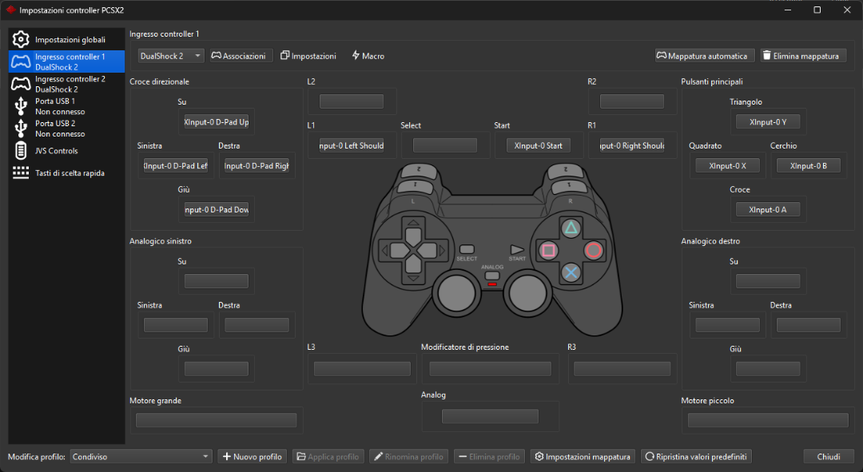863x472 pixels.
Task: Rebind Croce XInput-0 A
Action: [x=768, y=209]
